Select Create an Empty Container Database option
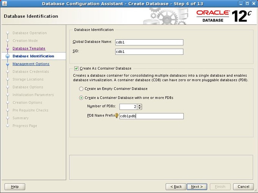Screen dimensions: 258x193 [x=81, y=89]
